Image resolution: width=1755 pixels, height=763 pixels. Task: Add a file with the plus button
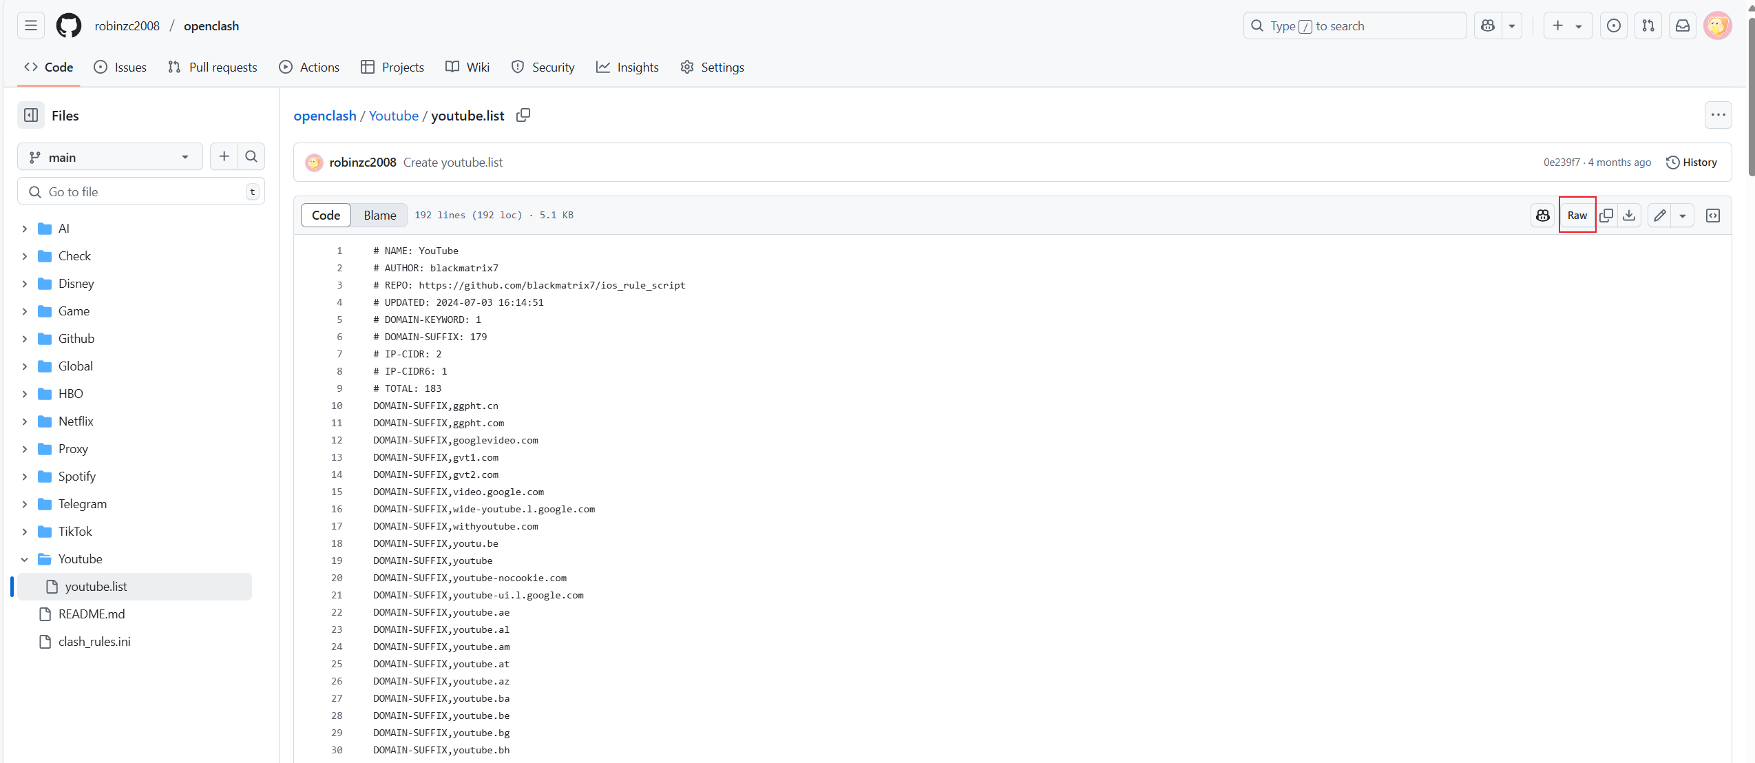tap(224, 156)
